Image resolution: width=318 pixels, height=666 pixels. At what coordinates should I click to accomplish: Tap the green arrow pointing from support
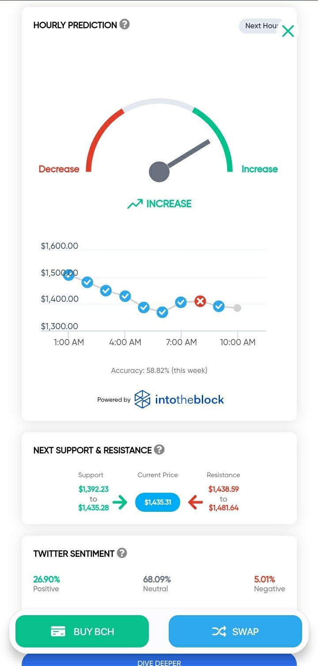tap(120, 502)
